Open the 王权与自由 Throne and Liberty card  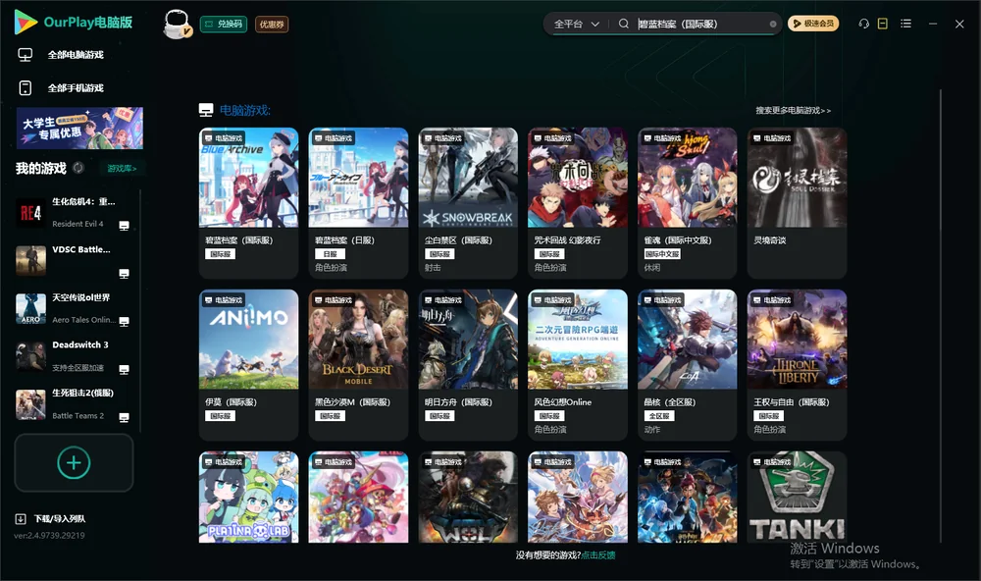coord(797,365)
